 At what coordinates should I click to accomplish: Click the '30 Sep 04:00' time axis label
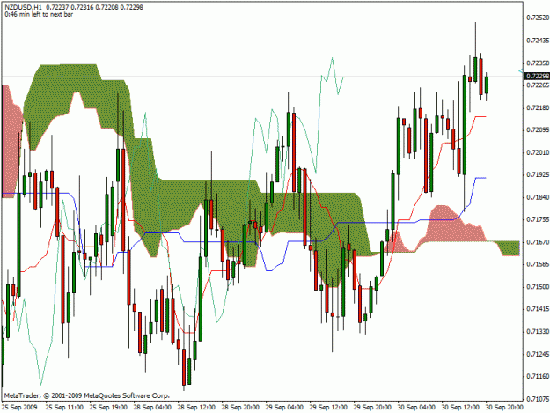pos(416,407)
